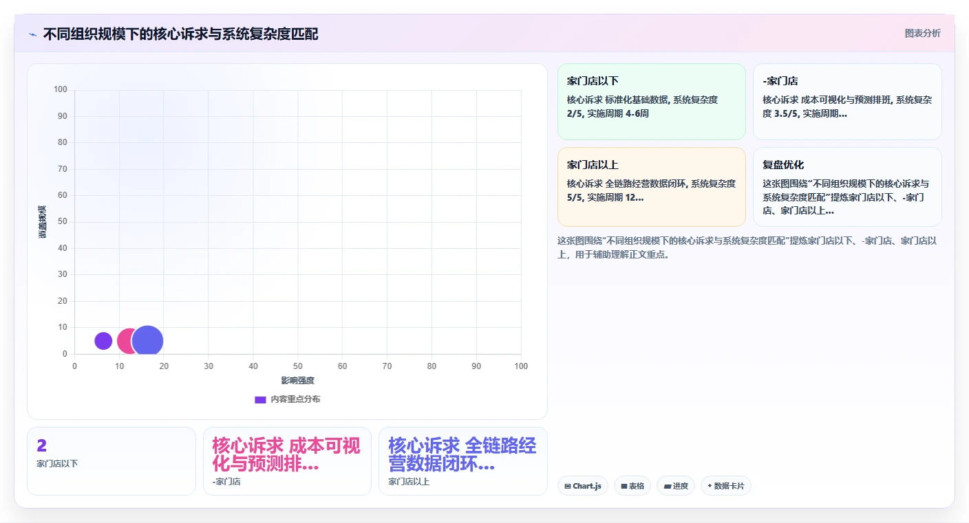Screen dimensions: 969x523
Task: Click the 家门店以下 caption under number 2
Action: pos(57,464)
